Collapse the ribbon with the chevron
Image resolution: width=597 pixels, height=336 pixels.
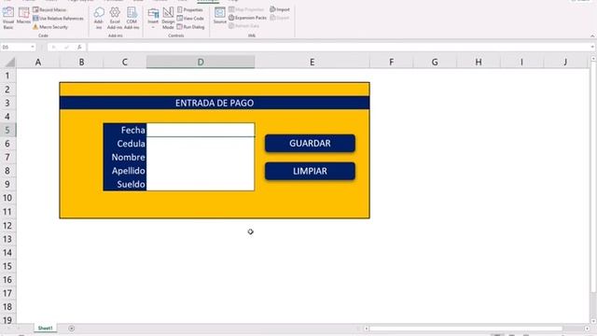pyautogui.click(x=592, y=35)
